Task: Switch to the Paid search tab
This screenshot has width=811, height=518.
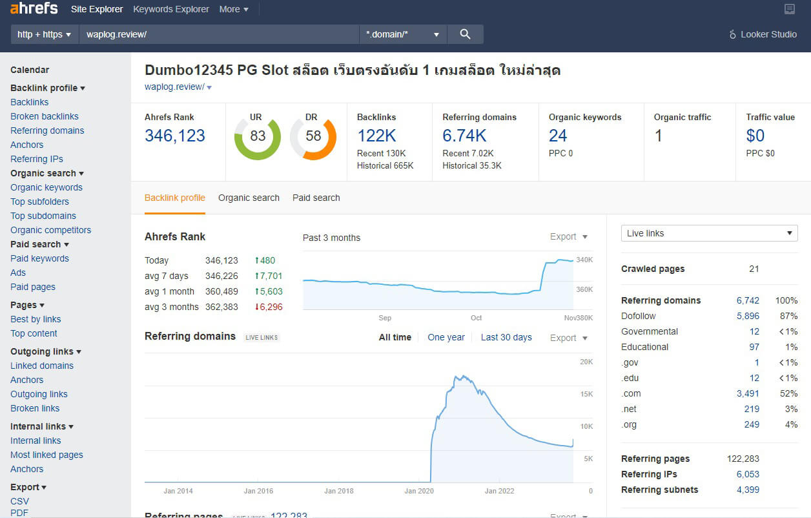Action: click(x=316, y=198)
